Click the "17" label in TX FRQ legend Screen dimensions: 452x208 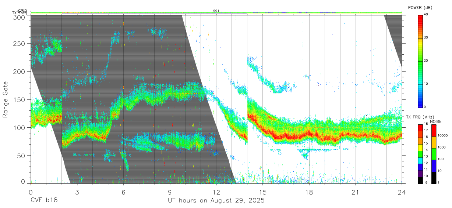pos(426,130)
